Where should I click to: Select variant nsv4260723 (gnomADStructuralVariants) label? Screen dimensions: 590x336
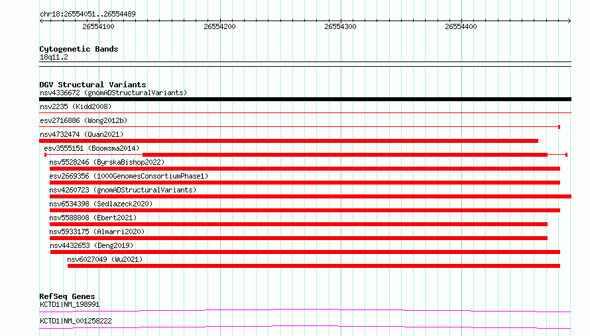click(x=123, y=190)
